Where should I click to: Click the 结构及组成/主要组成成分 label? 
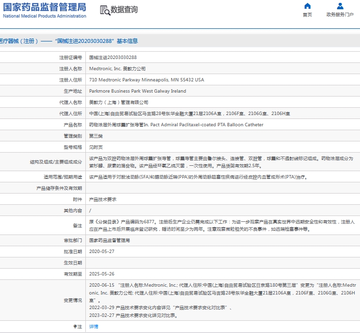coord(56,162)
